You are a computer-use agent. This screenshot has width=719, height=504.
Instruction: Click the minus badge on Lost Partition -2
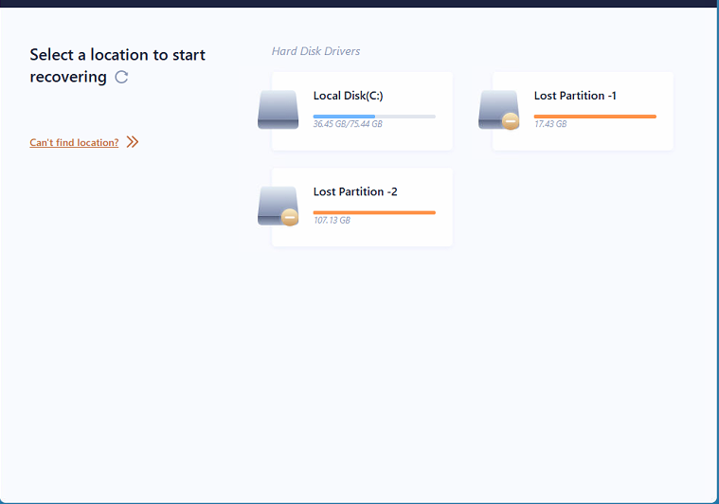[x=290, y=217]
